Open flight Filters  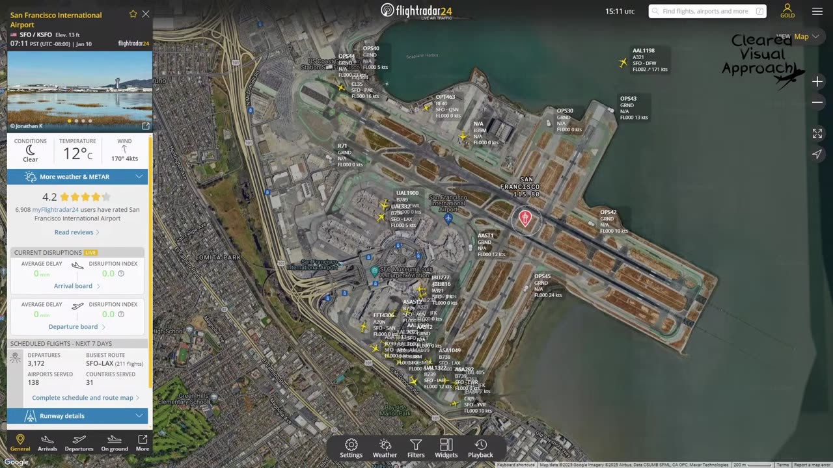coord(416,448)
